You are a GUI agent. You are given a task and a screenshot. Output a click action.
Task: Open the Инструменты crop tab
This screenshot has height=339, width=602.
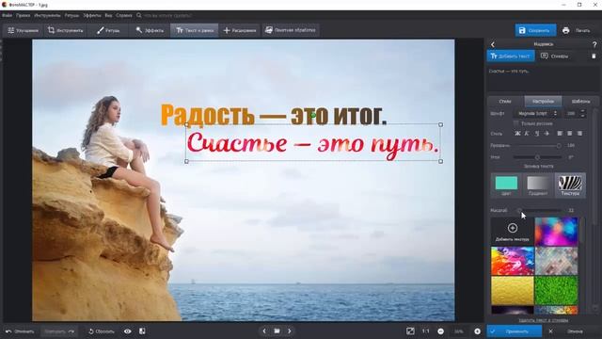coord(65,30)
